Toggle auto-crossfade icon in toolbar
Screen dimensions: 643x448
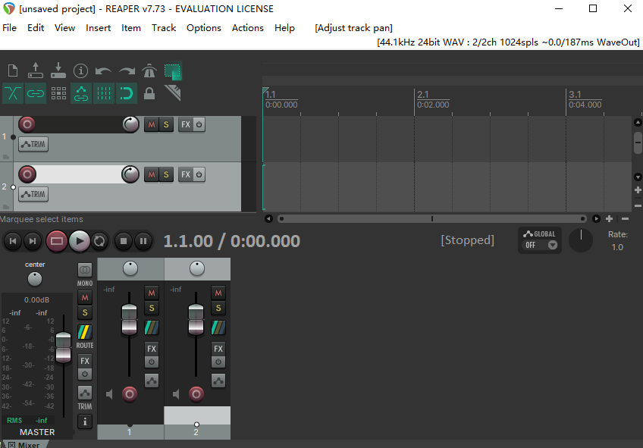coord(13,93)
